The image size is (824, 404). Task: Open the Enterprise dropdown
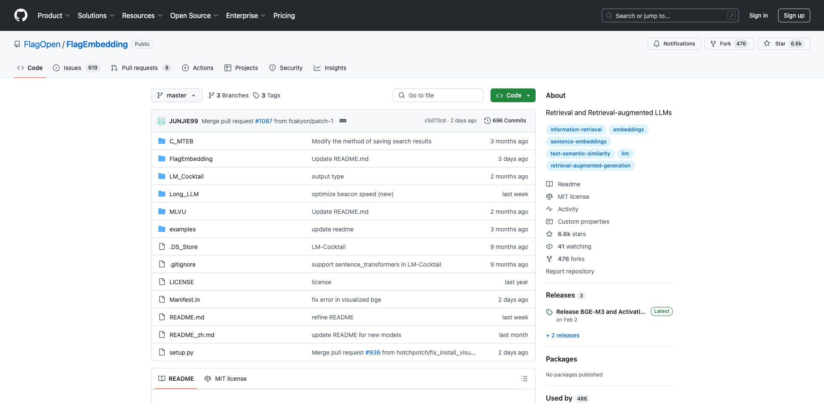(245, 15)
